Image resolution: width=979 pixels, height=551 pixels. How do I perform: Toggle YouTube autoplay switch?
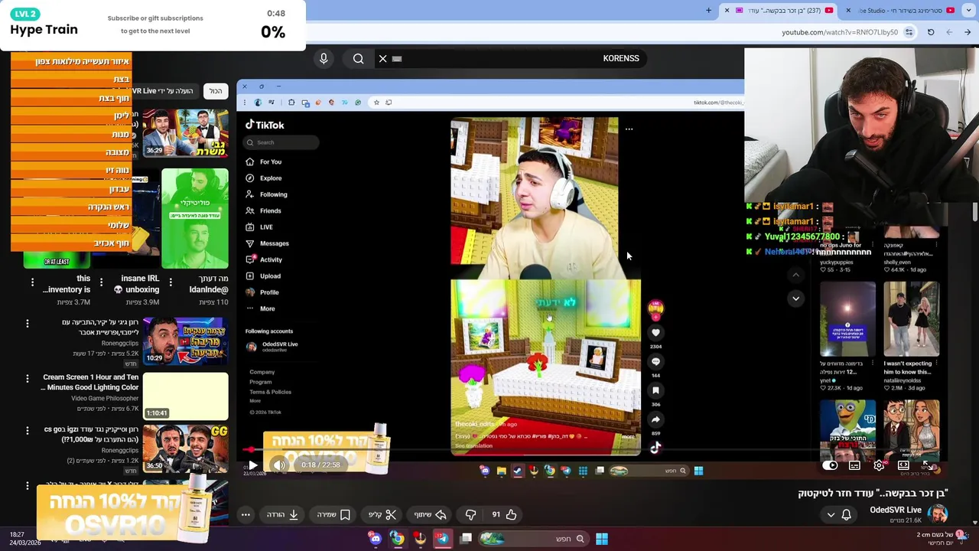tap(830, 465)
